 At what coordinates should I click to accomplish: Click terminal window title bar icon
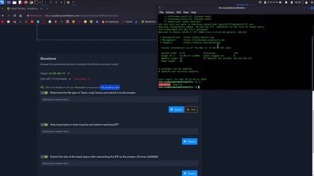point(160,8)
